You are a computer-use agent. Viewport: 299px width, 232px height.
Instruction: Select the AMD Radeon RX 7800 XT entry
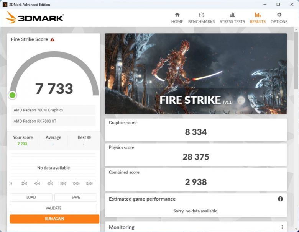coord(53,121)
